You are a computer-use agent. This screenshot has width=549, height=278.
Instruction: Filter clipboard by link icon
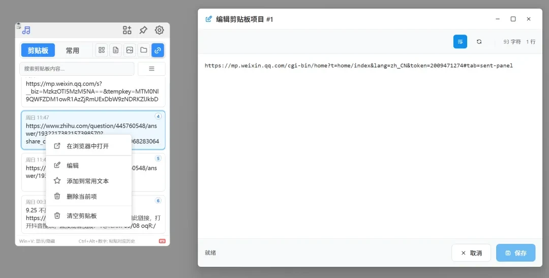[158, 50]
